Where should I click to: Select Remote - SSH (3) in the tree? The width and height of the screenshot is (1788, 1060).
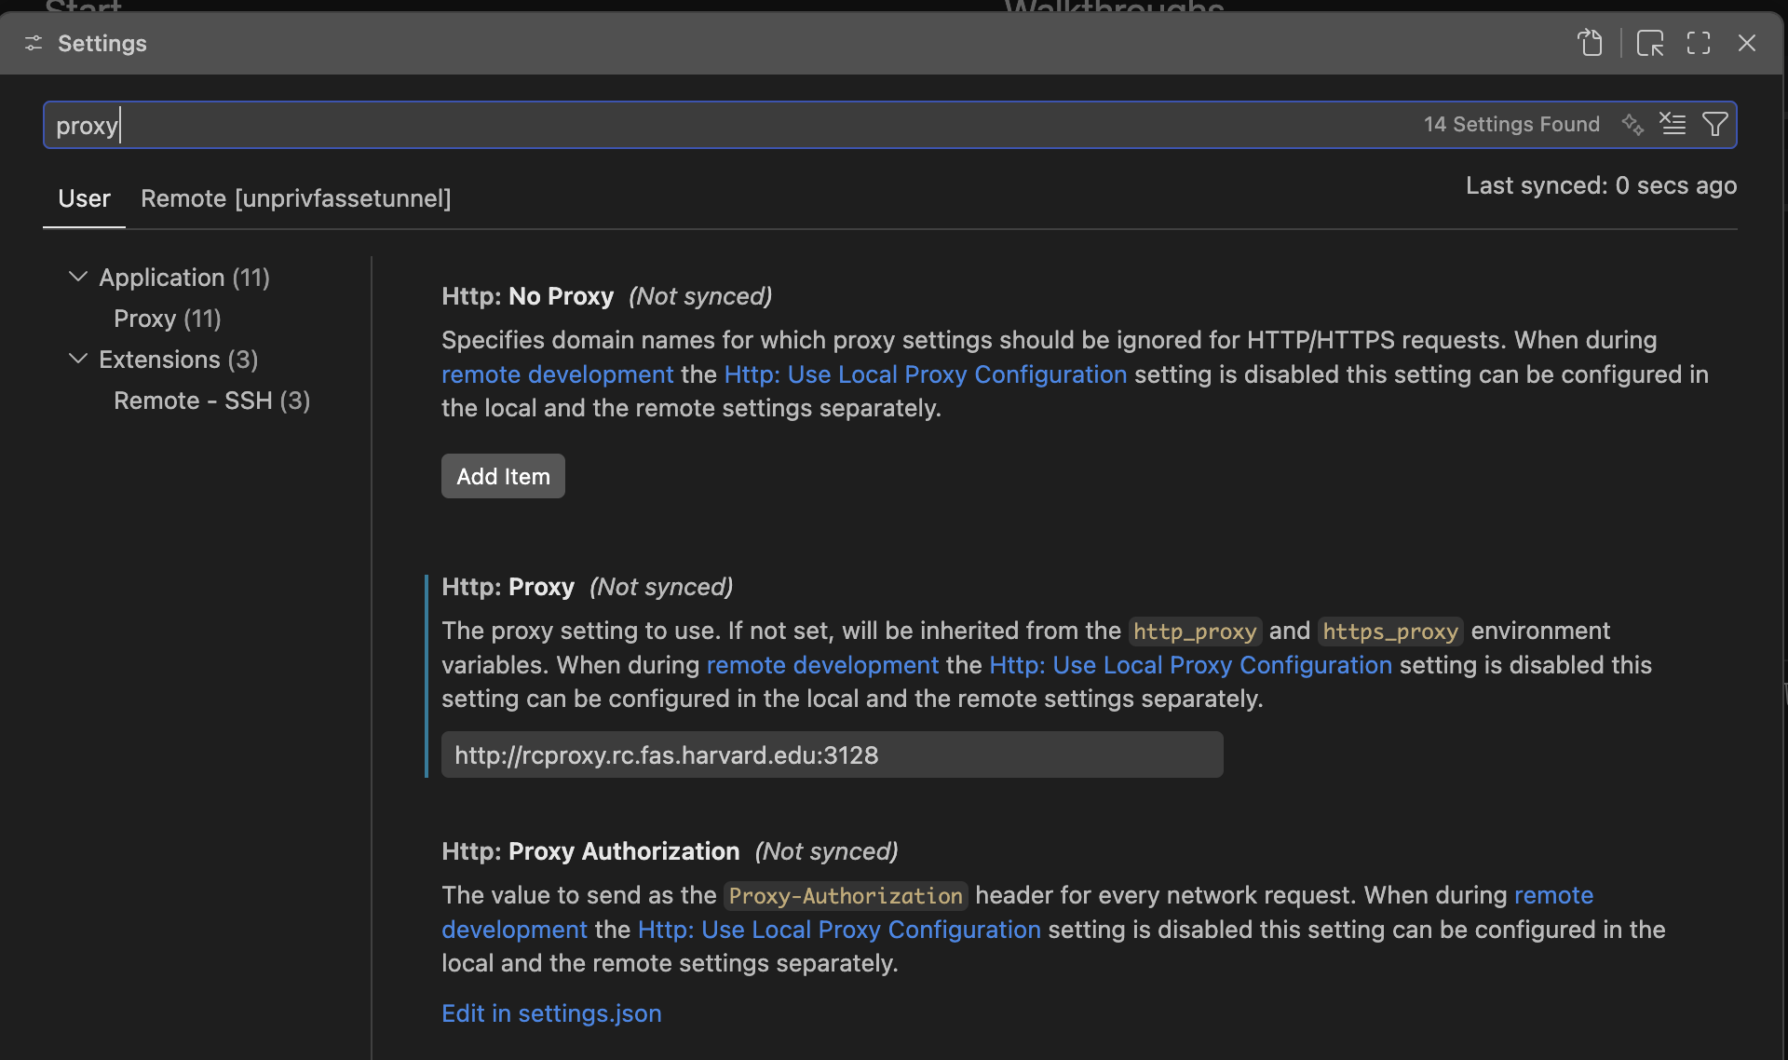click(211, 401)
